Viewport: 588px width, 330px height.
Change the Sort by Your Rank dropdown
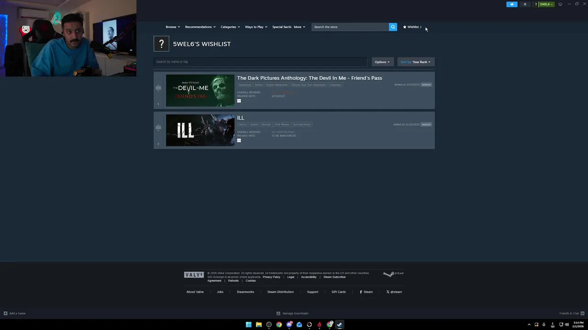click(416, 62)
